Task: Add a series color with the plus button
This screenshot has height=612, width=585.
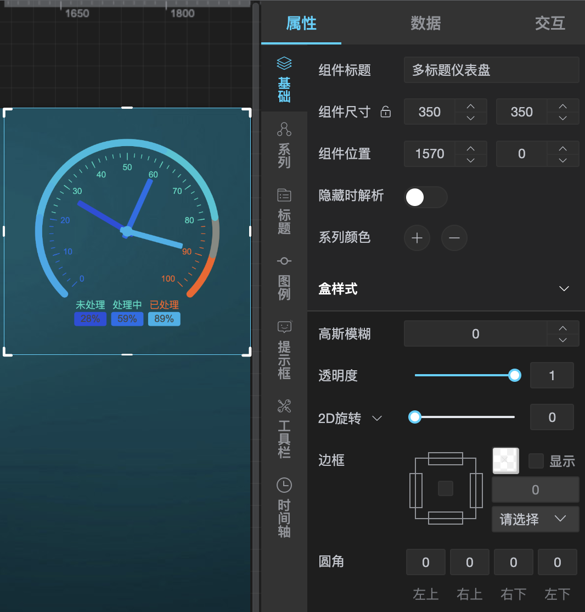Action: click(x=417, y=238)
